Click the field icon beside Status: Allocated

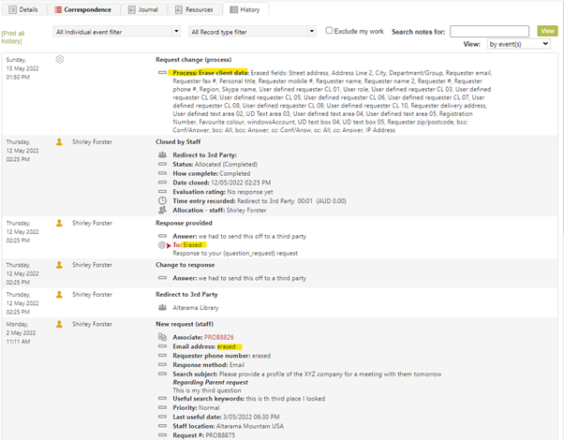(x=163, y=164)
